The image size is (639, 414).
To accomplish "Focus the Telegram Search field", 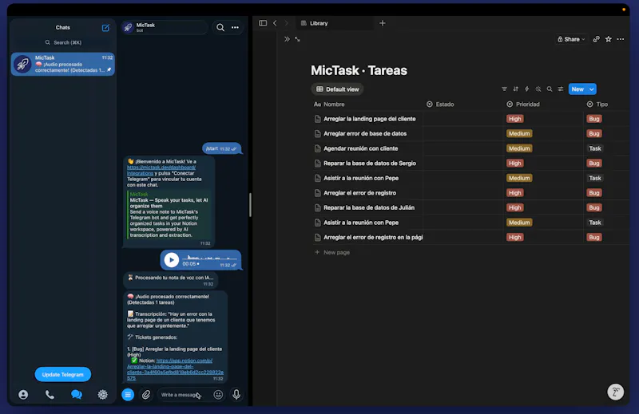I will pyautogui.click(x=63, y=42).
